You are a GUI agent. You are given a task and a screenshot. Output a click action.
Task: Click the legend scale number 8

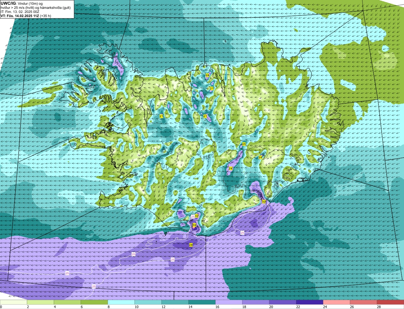click(108, 307)
